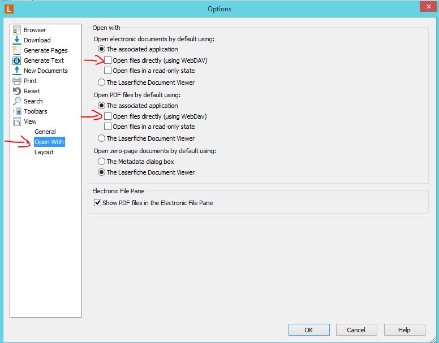
Task: Enable read-only state for PDF files
Action: point(108,127)
